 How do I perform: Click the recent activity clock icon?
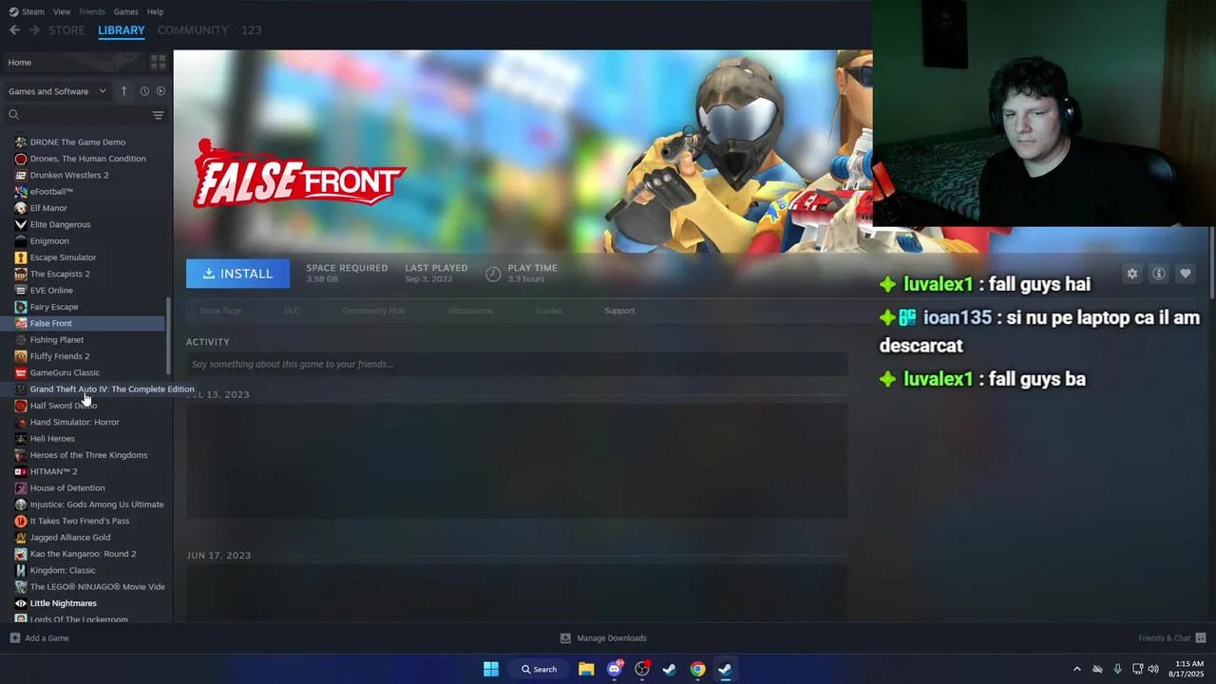(x=144, y=91)
